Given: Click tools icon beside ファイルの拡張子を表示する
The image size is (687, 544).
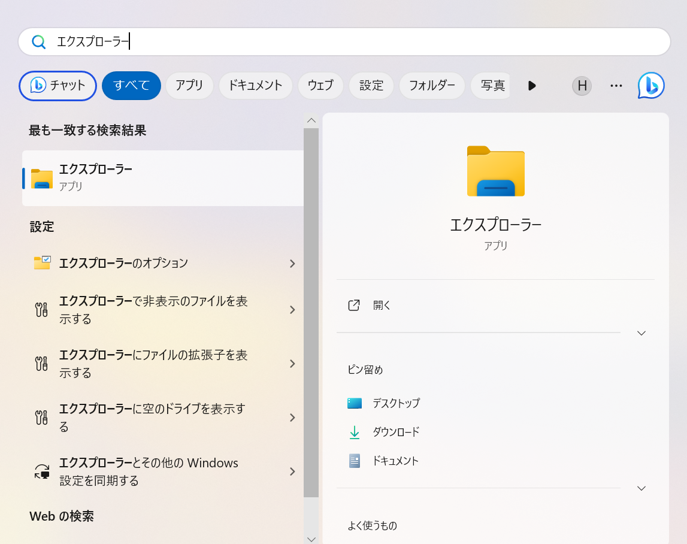Looking at the screenshot, I should [x=41, y=364].
